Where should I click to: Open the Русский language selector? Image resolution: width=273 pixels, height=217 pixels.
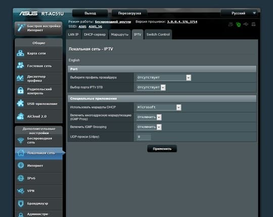click(x=240, y=14)
